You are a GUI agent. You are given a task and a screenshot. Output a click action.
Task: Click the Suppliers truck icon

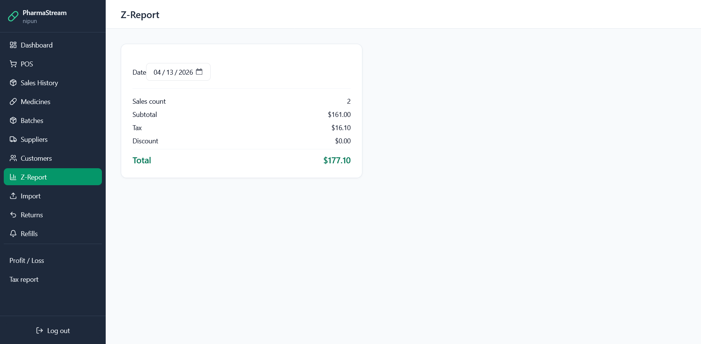13,140
